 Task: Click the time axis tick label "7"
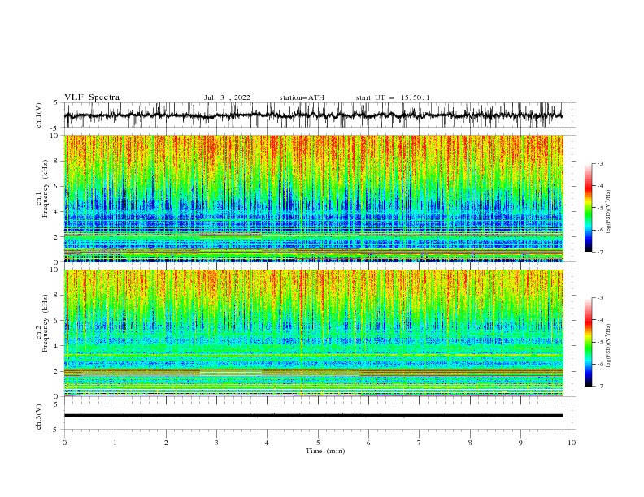pyautogui.click(x=420, y=443)
